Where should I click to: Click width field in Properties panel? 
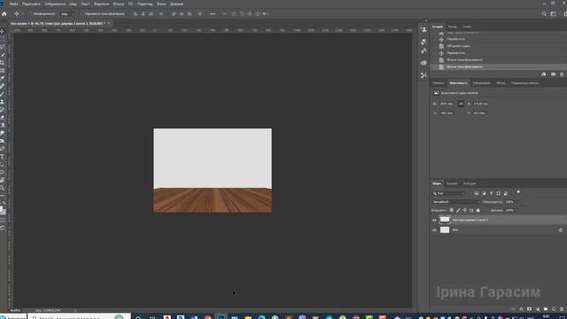[447, 104]
